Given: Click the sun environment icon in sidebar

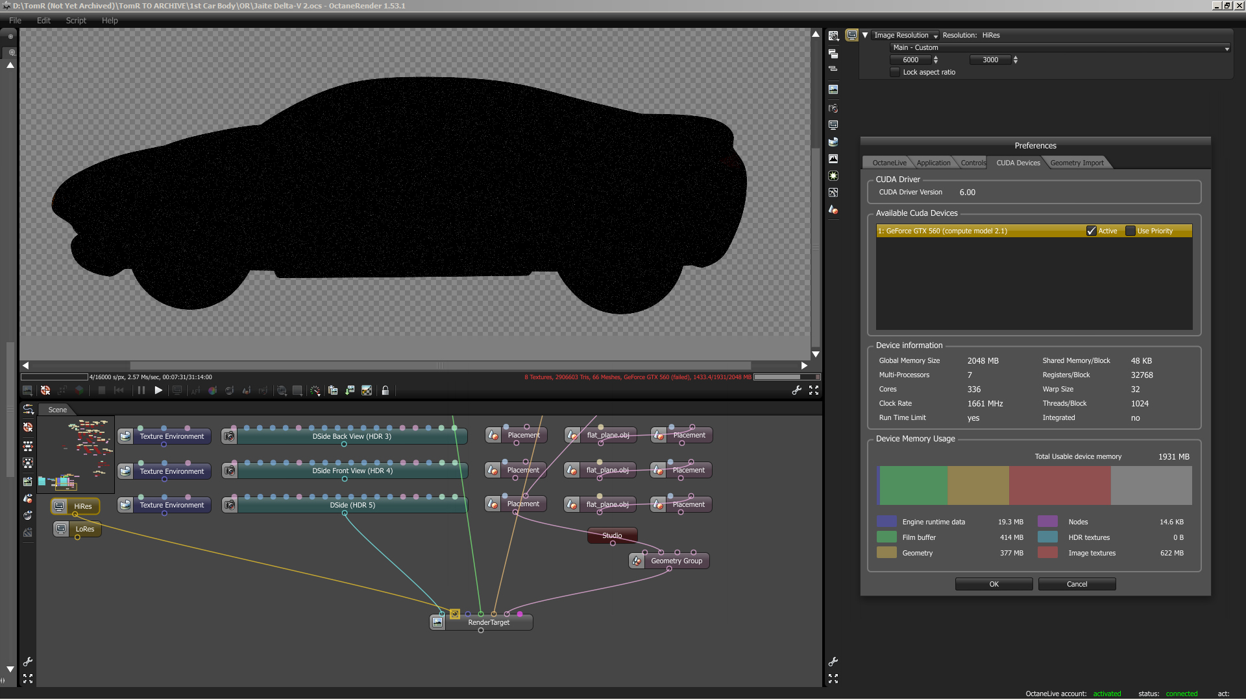Looking at the screenshot, I should click(x=833, y=176).
